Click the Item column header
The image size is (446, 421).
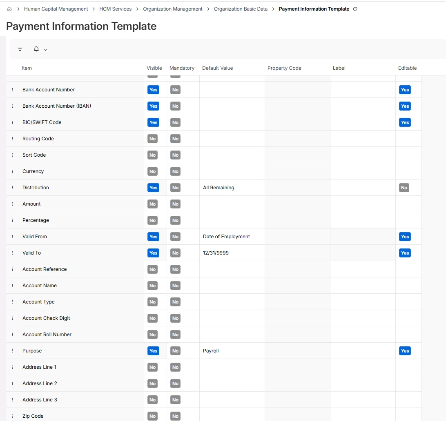(x=27, y=68)
